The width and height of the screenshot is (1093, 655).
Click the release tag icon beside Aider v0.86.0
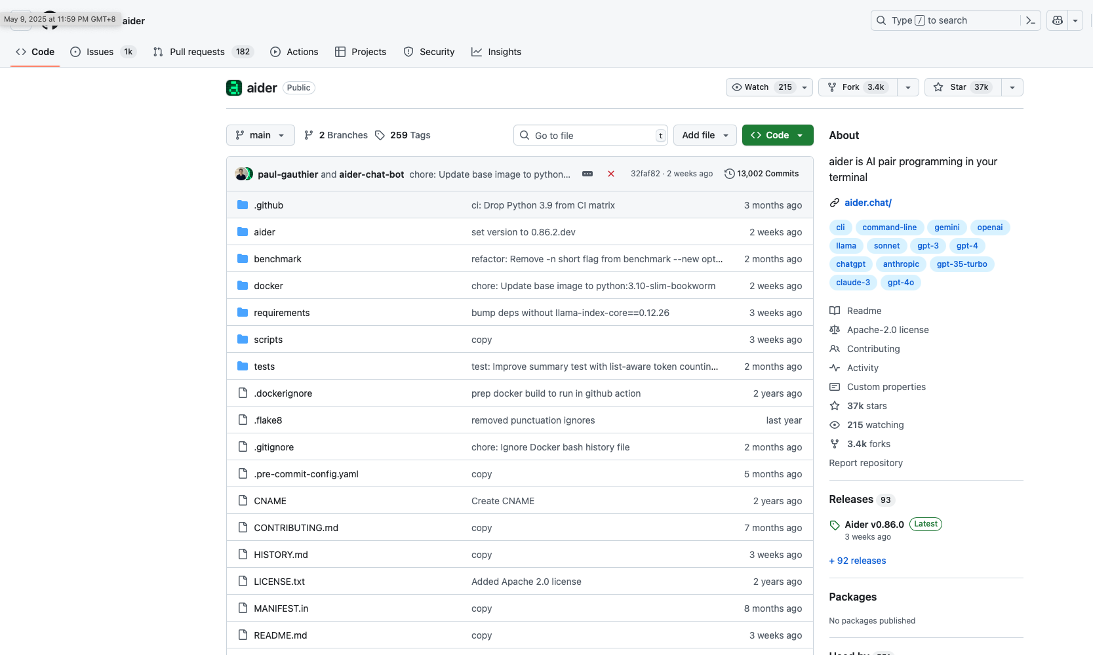coord(835,525)
